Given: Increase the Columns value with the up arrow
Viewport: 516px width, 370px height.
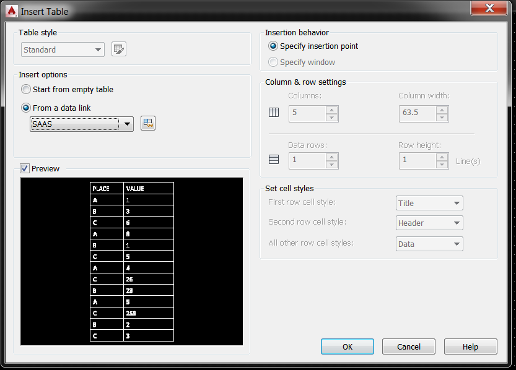Looking at the screenshot, I should (x=331, y=110).
